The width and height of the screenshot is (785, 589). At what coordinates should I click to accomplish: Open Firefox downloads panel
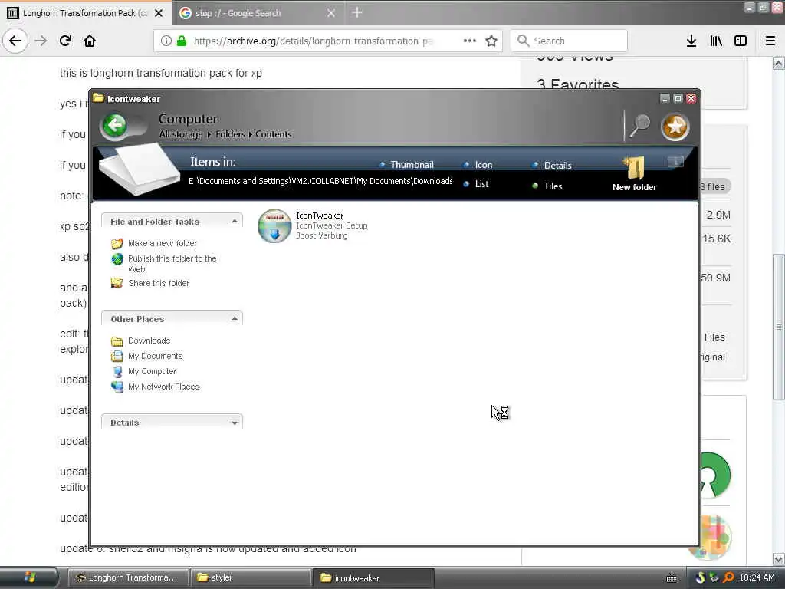[691, 41]
